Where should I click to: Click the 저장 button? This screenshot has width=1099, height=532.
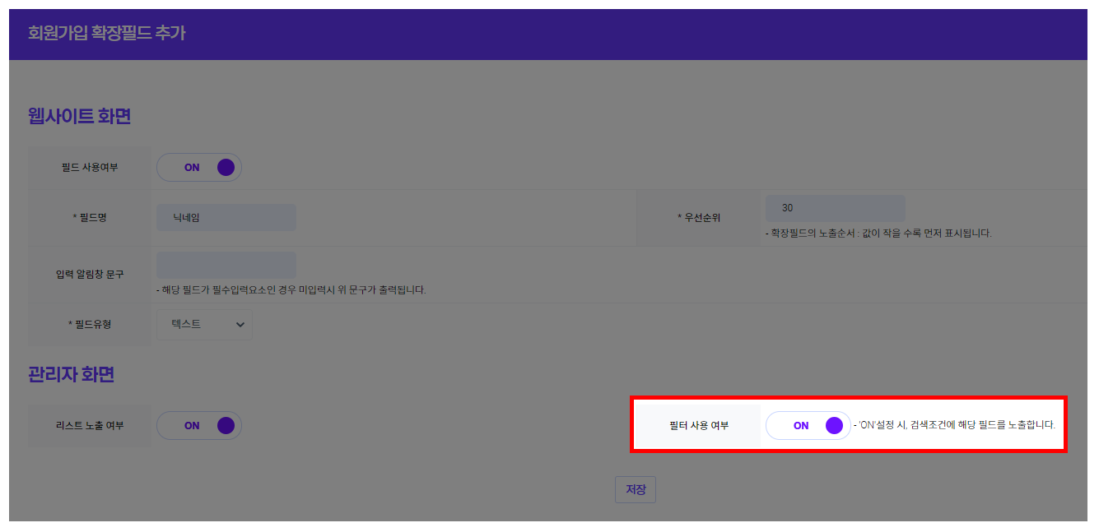tap(636, 489)
